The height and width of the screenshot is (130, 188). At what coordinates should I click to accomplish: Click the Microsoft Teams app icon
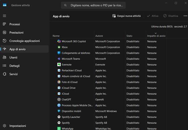[59, 59]
